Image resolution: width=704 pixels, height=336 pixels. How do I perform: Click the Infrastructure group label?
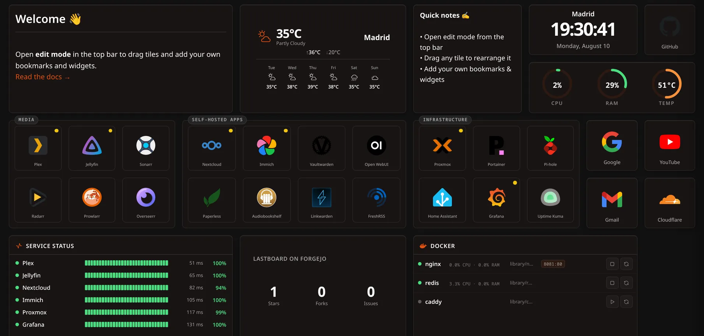[x=445, y=120]
